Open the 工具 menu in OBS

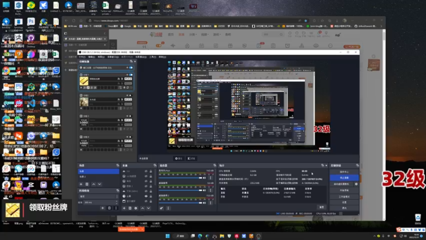click(153, 57)
